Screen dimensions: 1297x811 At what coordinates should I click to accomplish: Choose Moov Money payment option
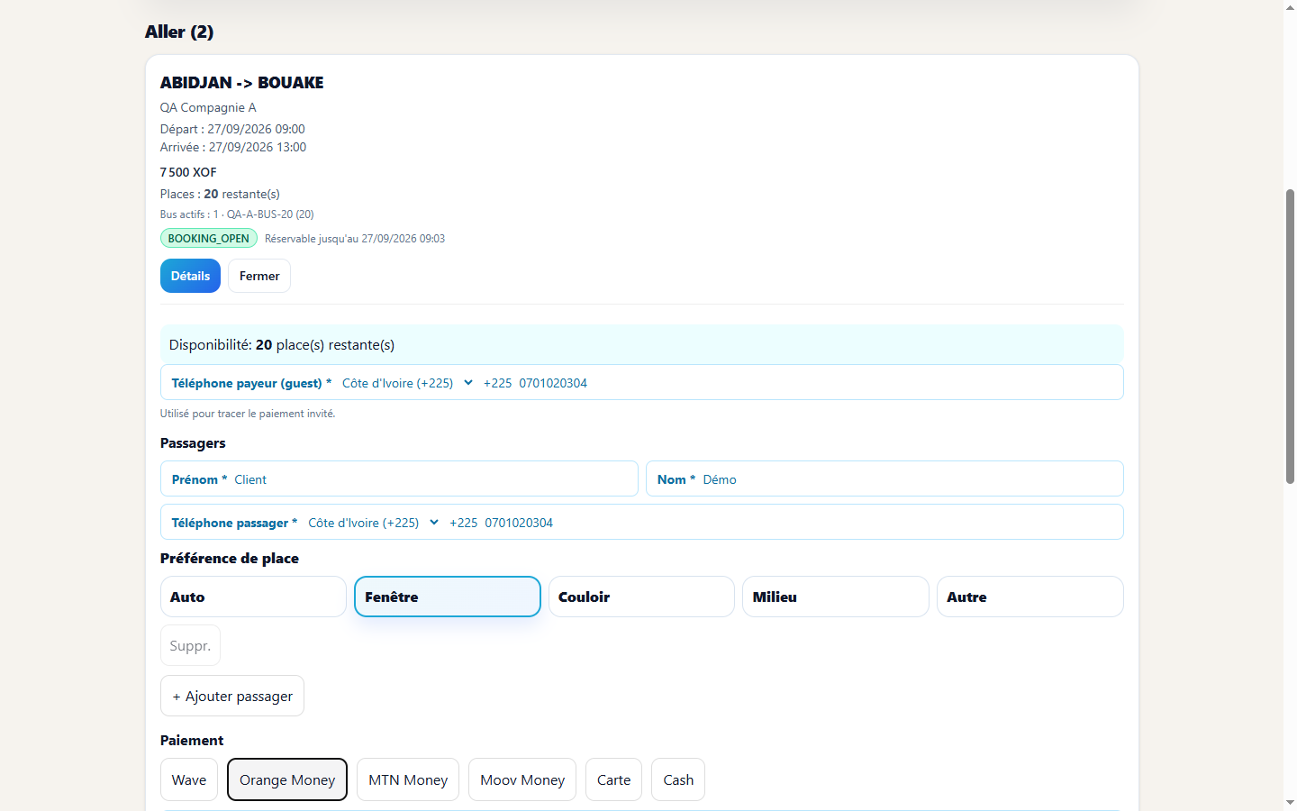pos(522,779)
